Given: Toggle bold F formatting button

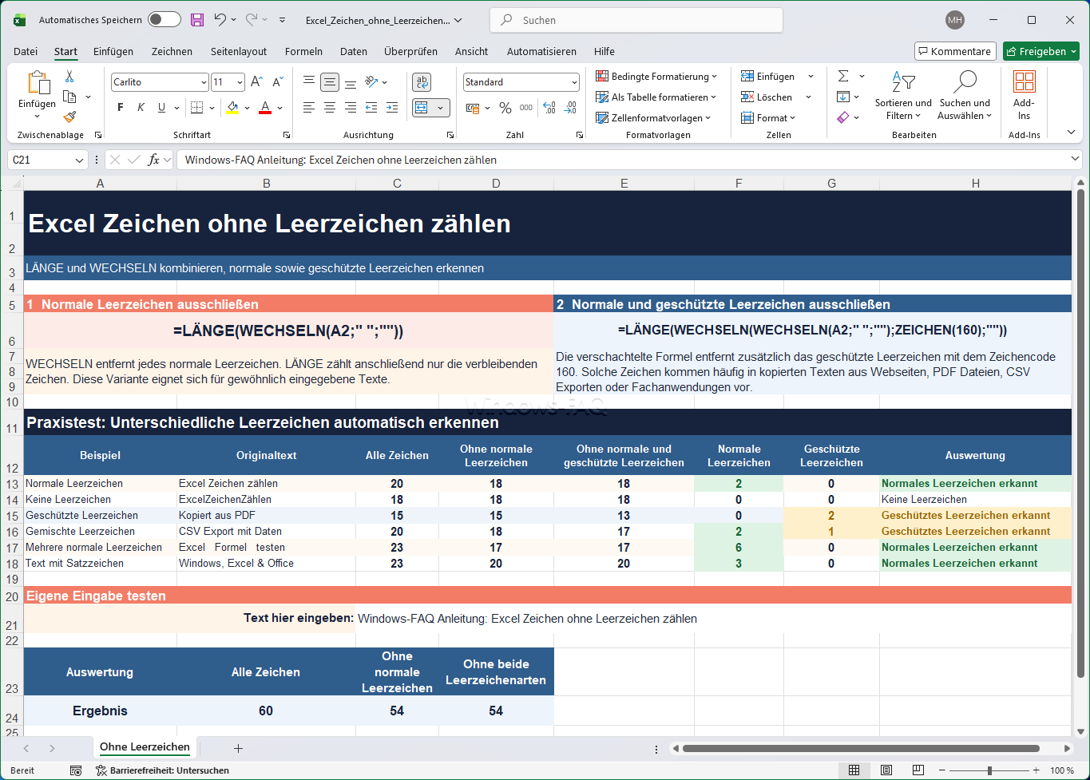Looking at the screenshot, I should 121,108.
